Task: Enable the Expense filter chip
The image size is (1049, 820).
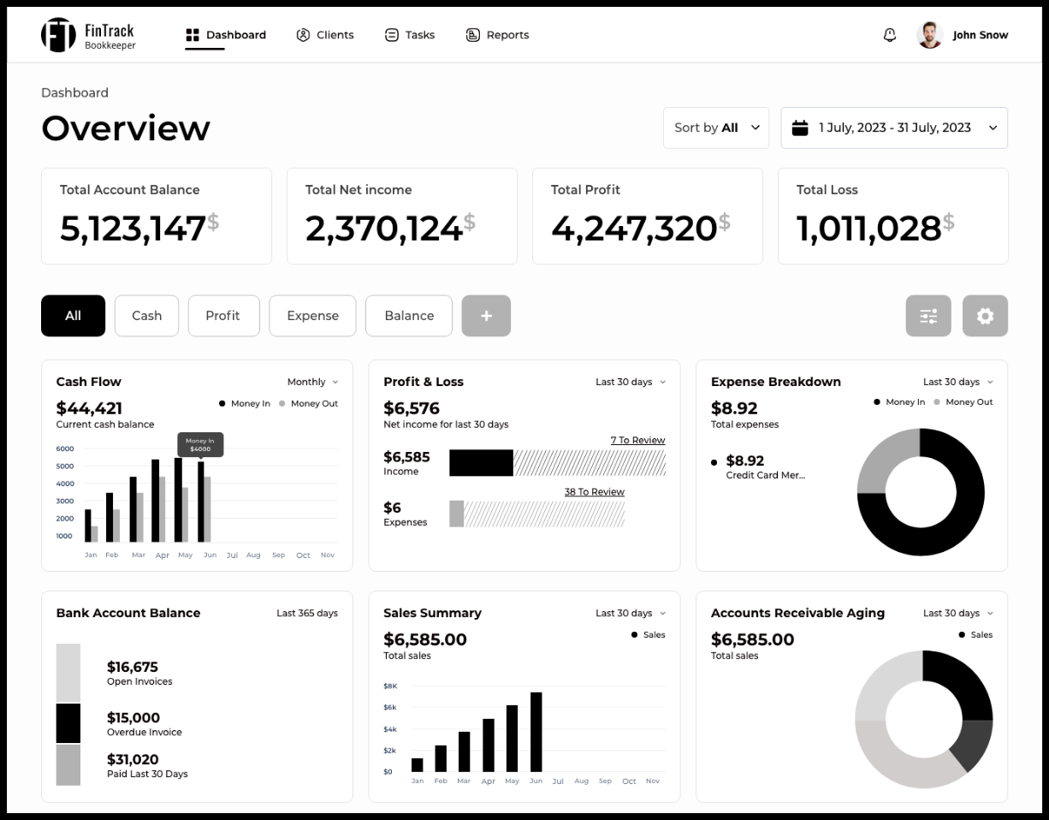Action: coord(312,316)
